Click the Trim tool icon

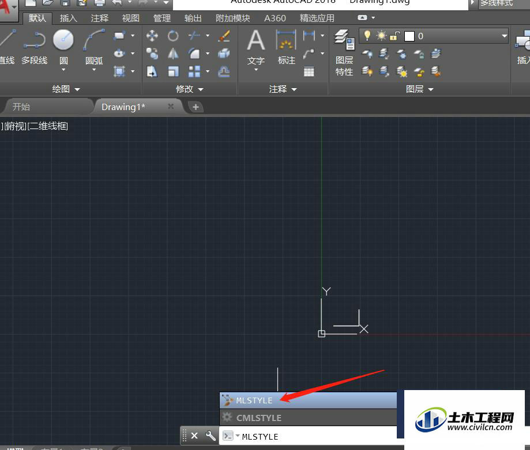point(194,36)
